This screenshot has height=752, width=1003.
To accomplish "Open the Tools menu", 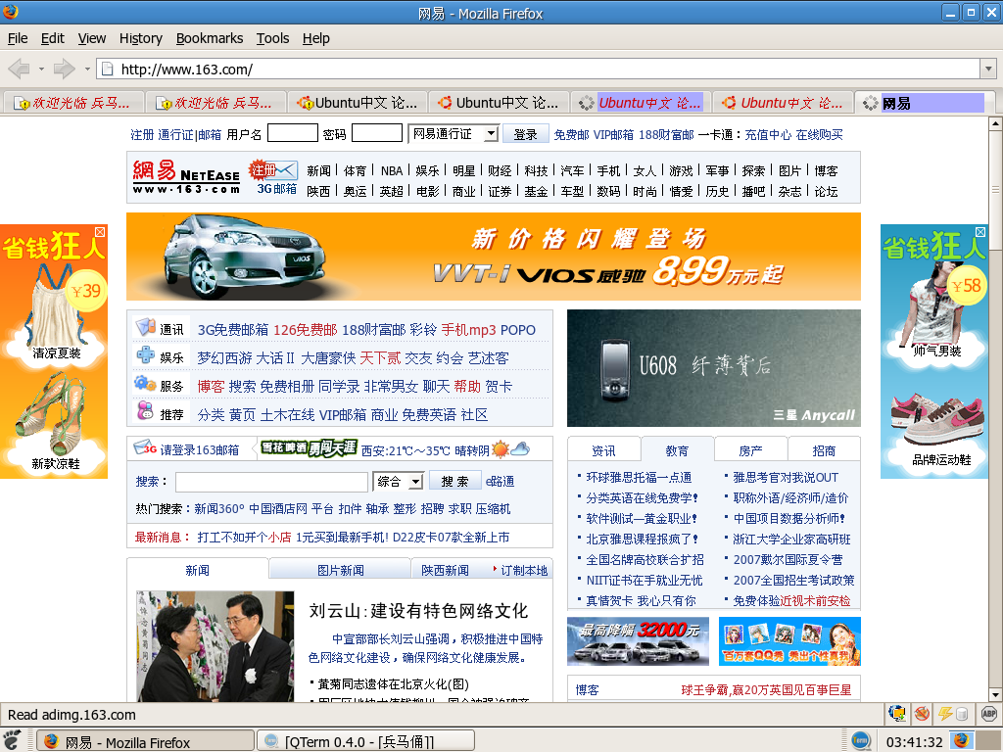I will (x=272, y=38).
